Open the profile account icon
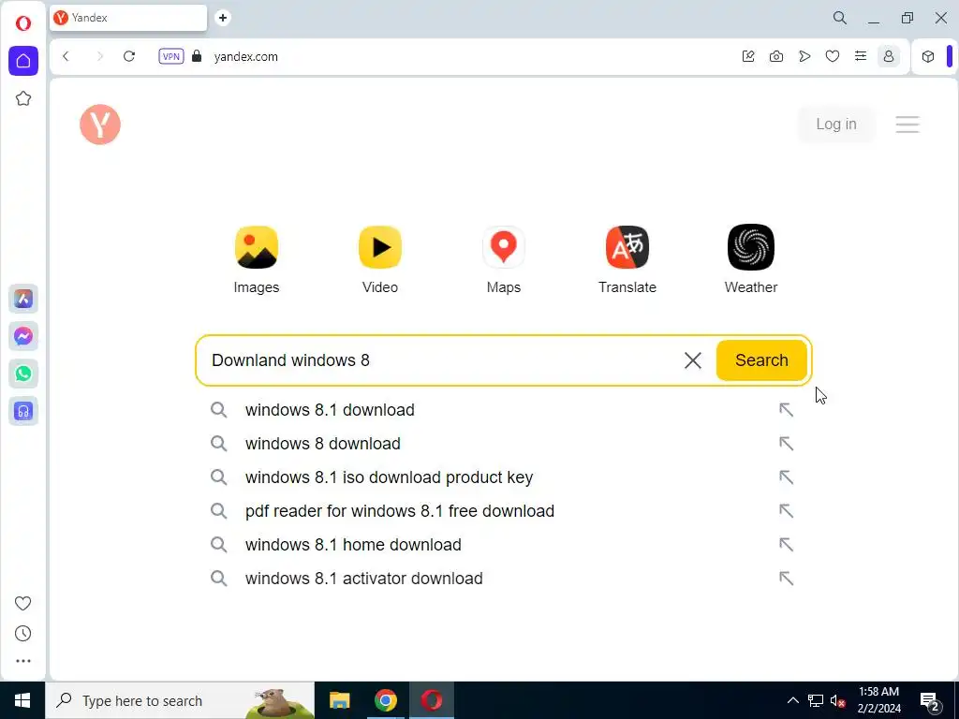 click(889, 56)
